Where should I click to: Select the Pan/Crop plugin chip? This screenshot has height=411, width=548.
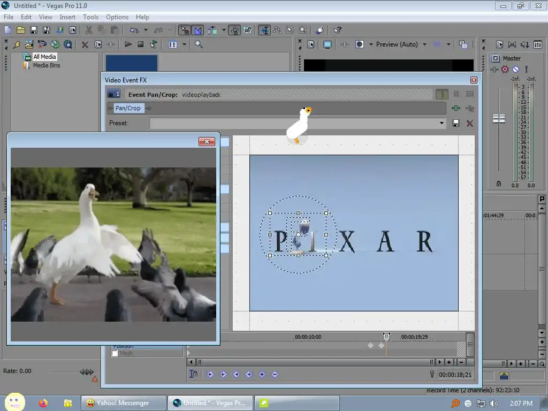click(128, 108)
